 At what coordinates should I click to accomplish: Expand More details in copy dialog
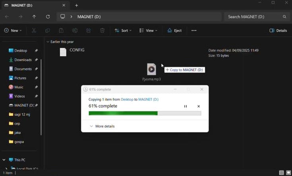(x=102, y=126)
